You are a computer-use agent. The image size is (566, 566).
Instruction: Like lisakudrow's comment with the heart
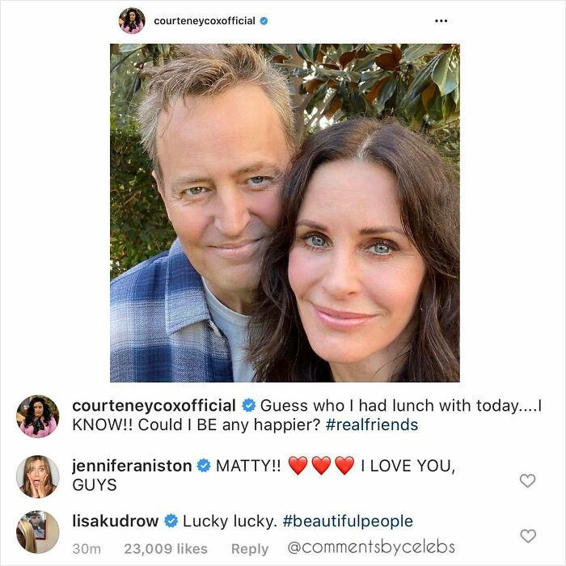(528, 536)
